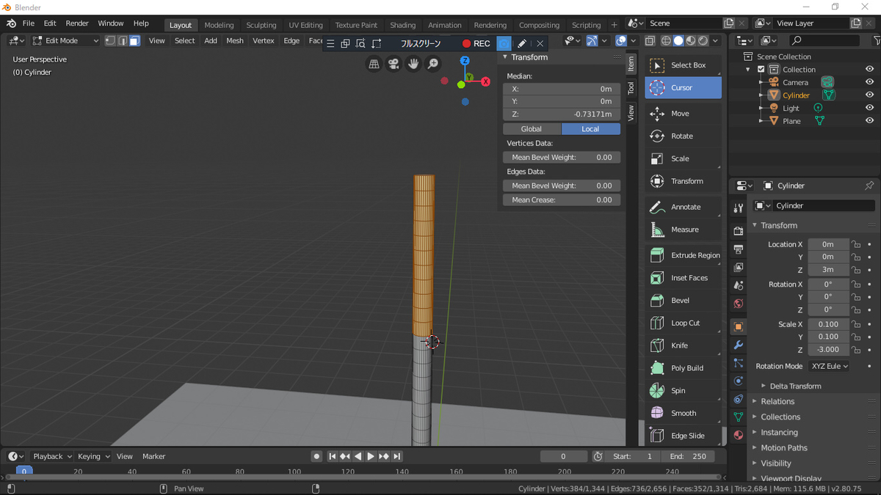
Task: Expand the Delta Transform panel
Action: (x=795, y=386)
